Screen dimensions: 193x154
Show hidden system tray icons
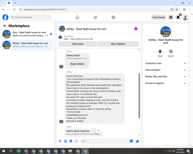pyautogui.click(x=166, y=151)
